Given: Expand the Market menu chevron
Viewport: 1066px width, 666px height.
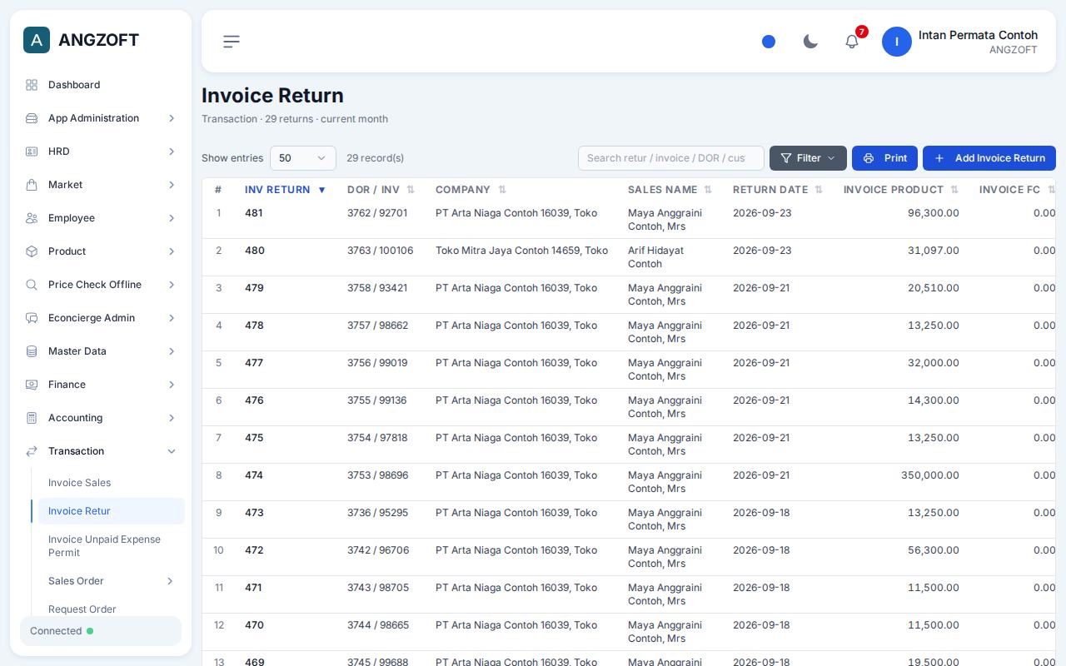Looking at the screenshot, I should (172, 185).
